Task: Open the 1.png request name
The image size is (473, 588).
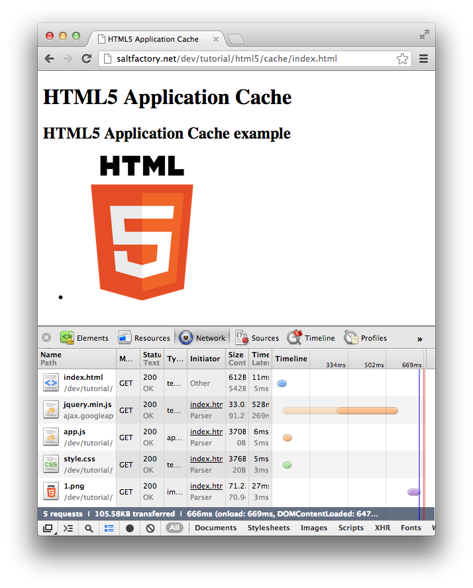Action: click(74, 486)
